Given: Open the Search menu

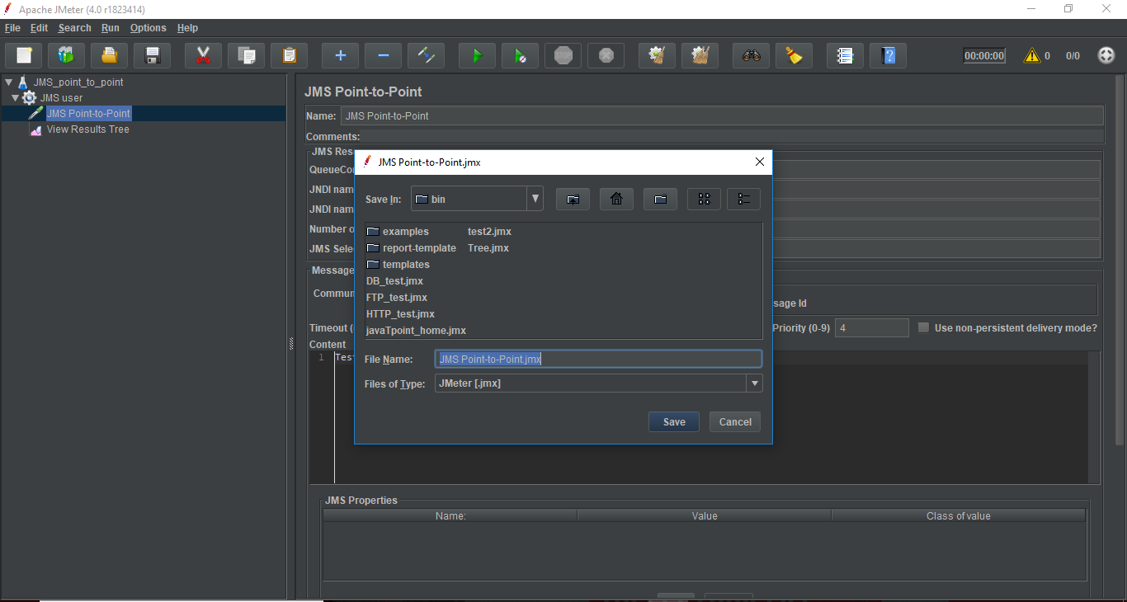Looking at the screenshot, I should click(x=74, y=28).
